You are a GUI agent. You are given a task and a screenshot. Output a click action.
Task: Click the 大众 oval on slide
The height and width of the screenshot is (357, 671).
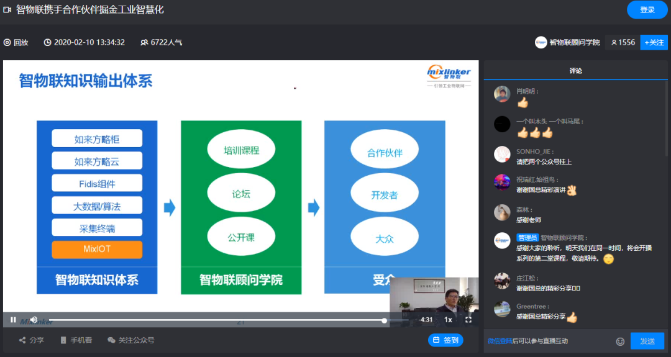(385, 237)
